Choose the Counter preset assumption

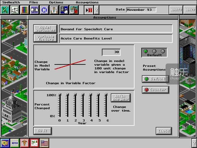coord(154,90)
